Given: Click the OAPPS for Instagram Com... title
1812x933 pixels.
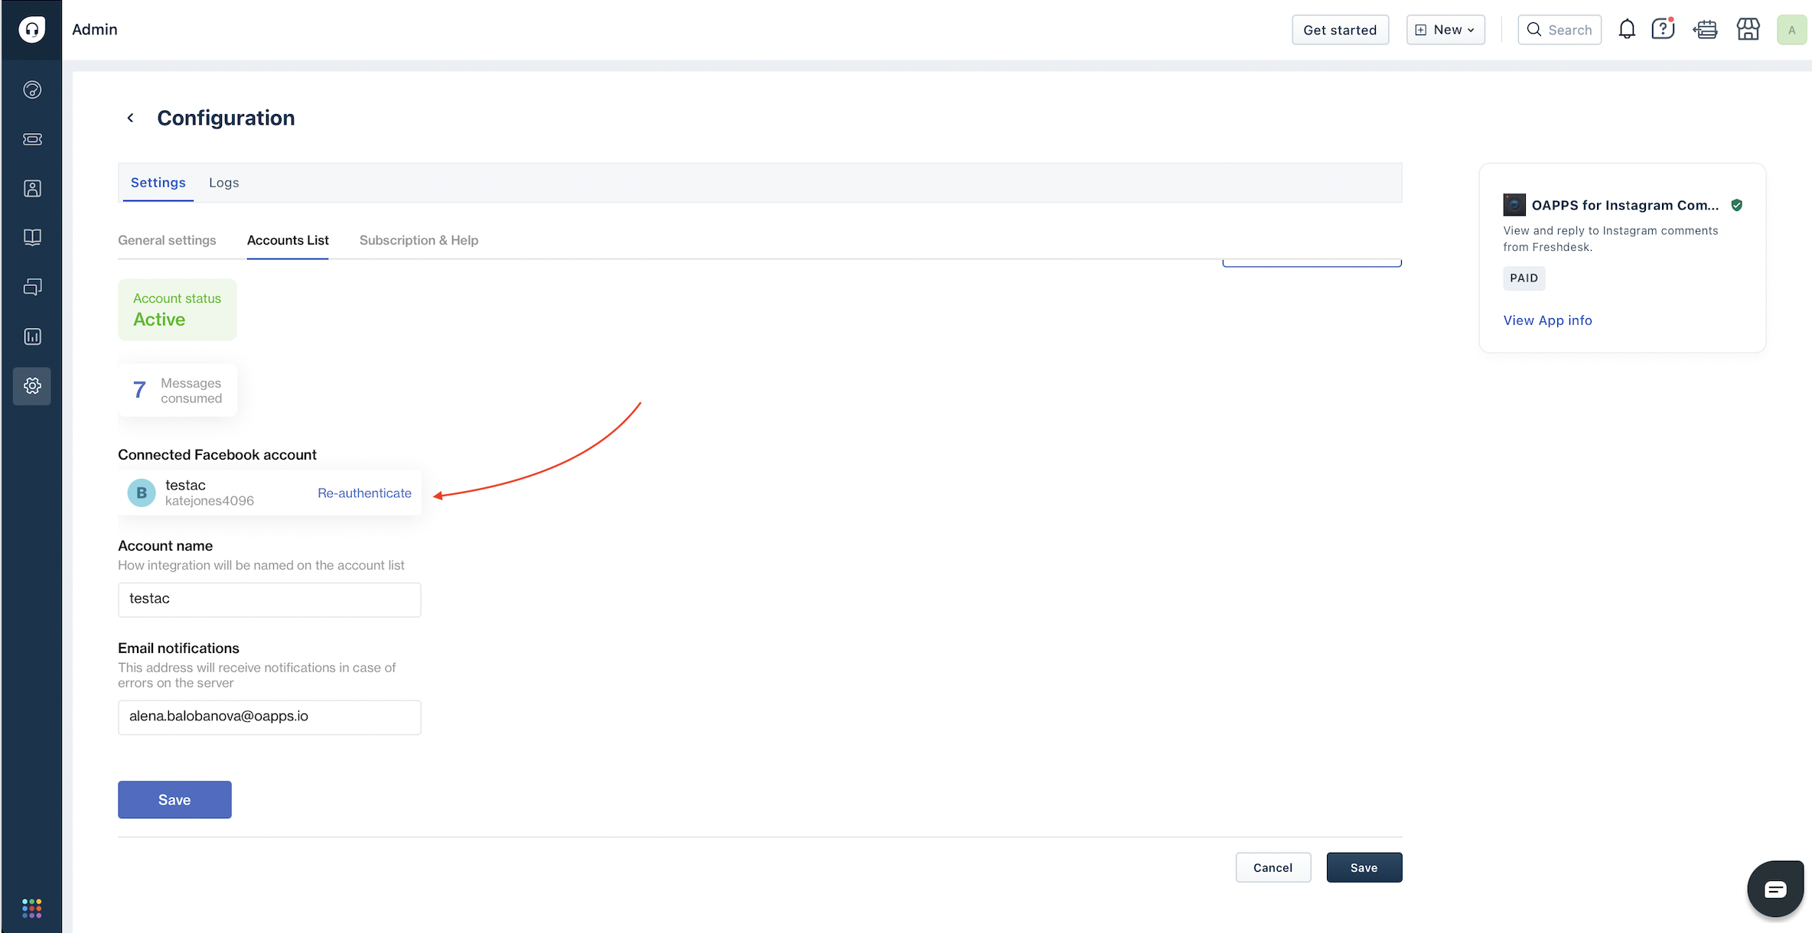Looking at the screenshot, I should [x=1625, y=205].
